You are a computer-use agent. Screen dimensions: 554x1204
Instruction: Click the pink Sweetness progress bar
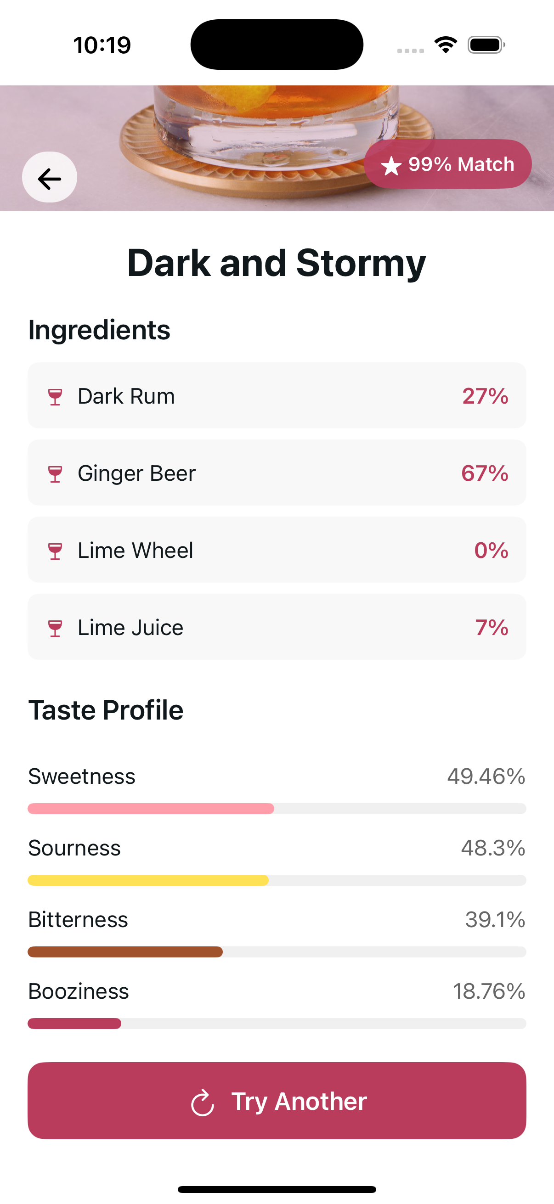[x=277, y=809]
